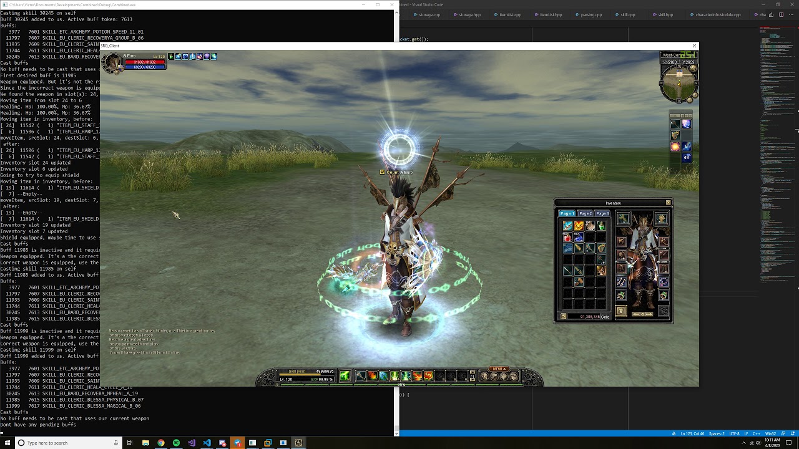Click the EXP progress bar showing 99%

[402, 385]
